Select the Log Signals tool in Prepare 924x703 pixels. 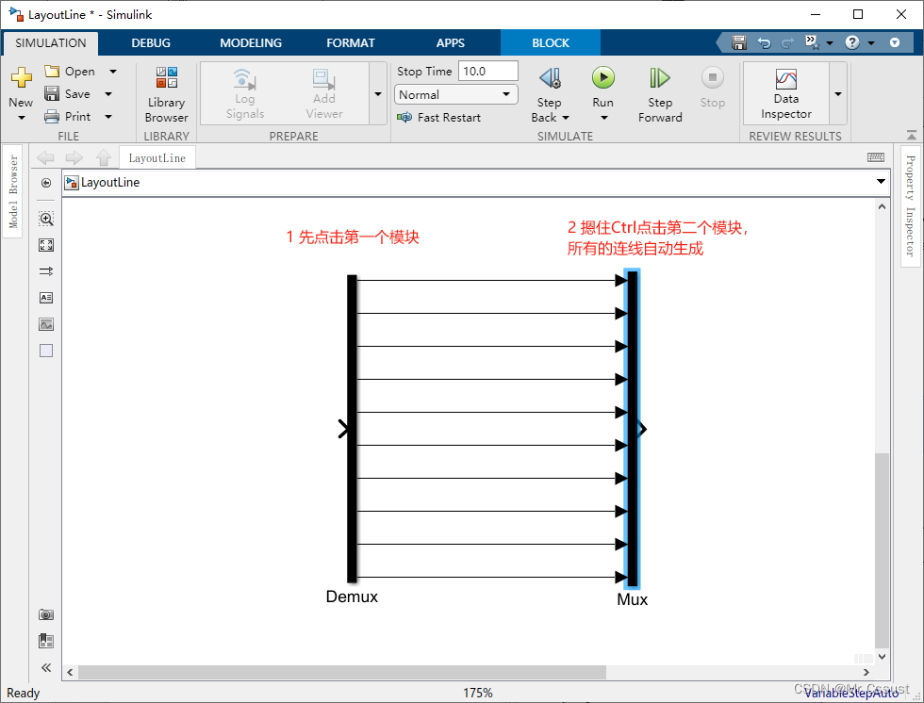(244, 93)
